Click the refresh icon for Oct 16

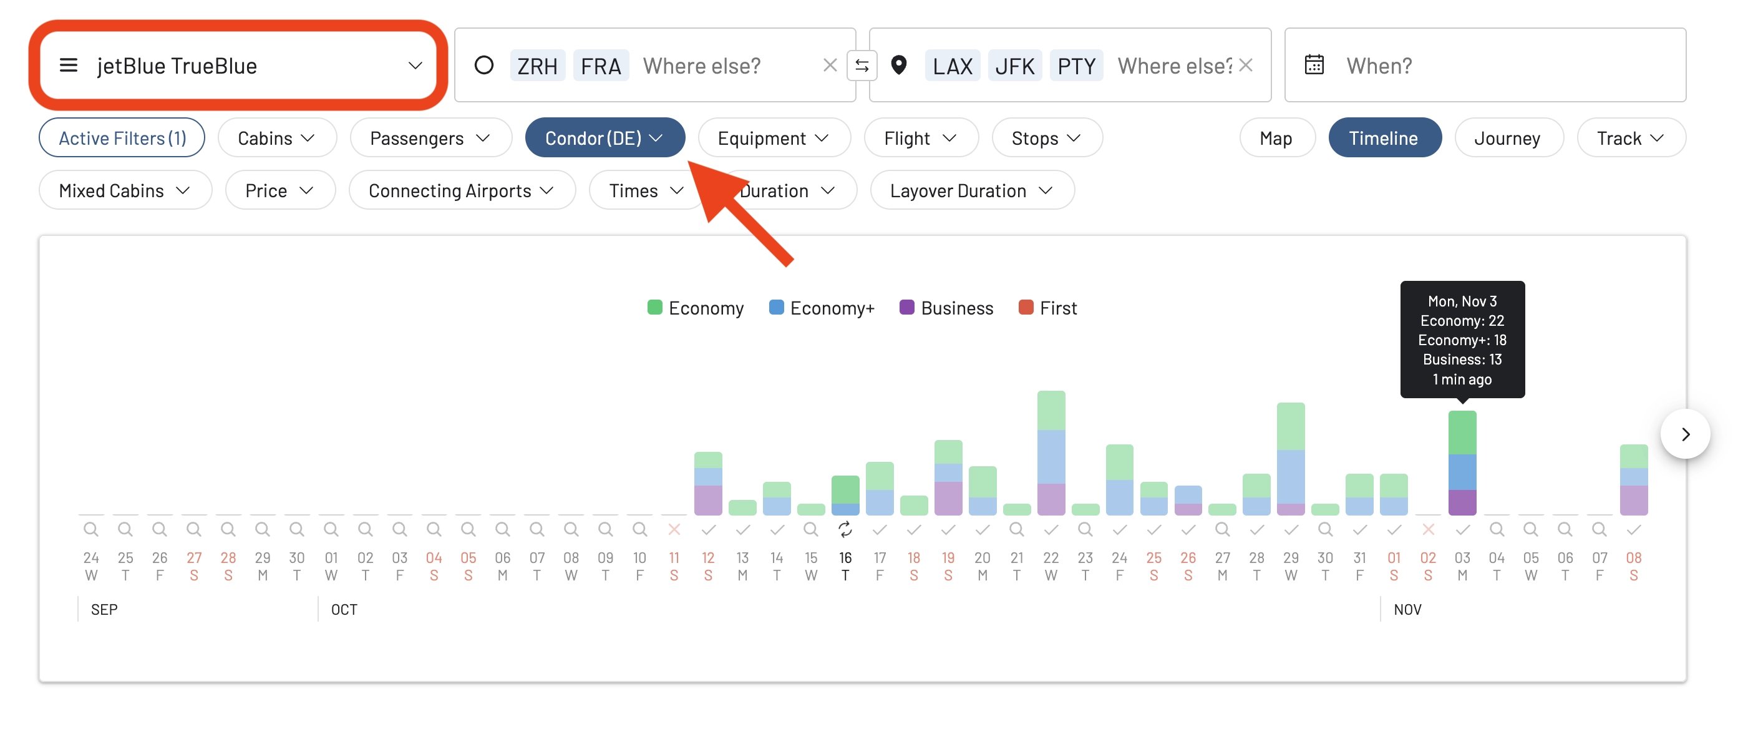click(x=845, y=529)
